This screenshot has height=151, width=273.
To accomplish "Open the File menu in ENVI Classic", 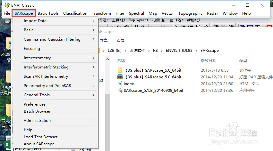I will (x=7, y=13).
